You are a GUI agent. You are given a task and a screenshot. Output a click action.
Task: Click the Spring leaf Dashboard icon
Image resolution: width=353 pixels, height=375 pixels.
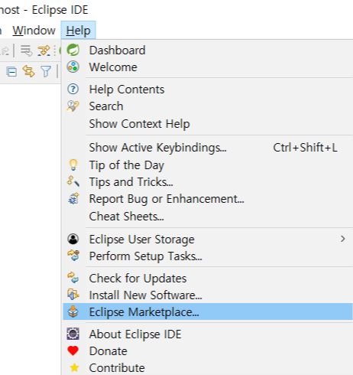(x=73, y=50)
